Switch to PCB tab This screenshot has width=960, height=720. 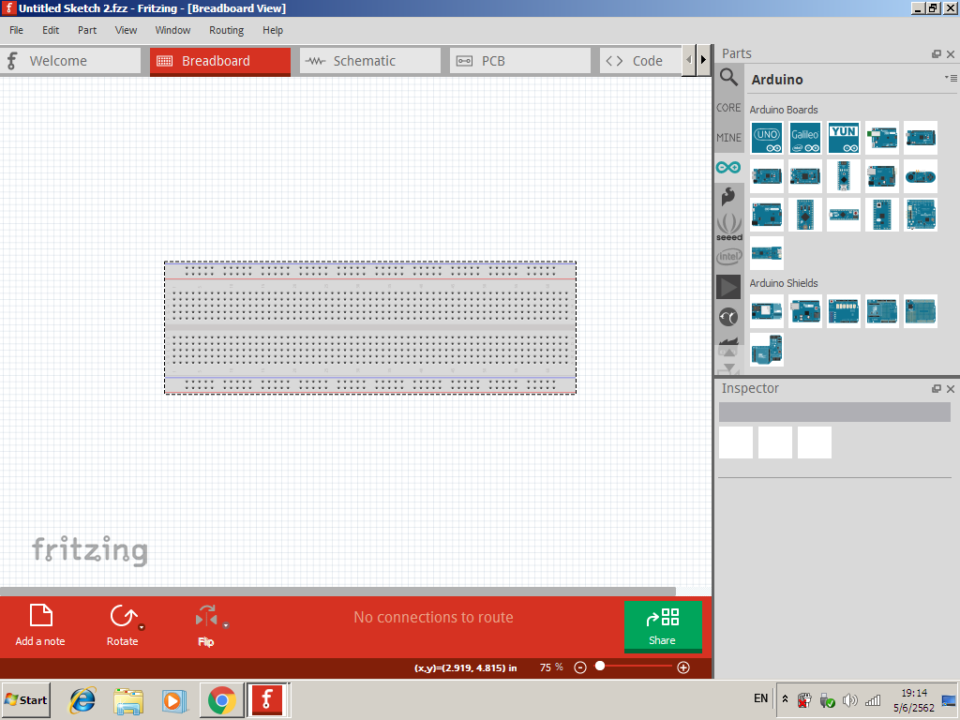520,61
